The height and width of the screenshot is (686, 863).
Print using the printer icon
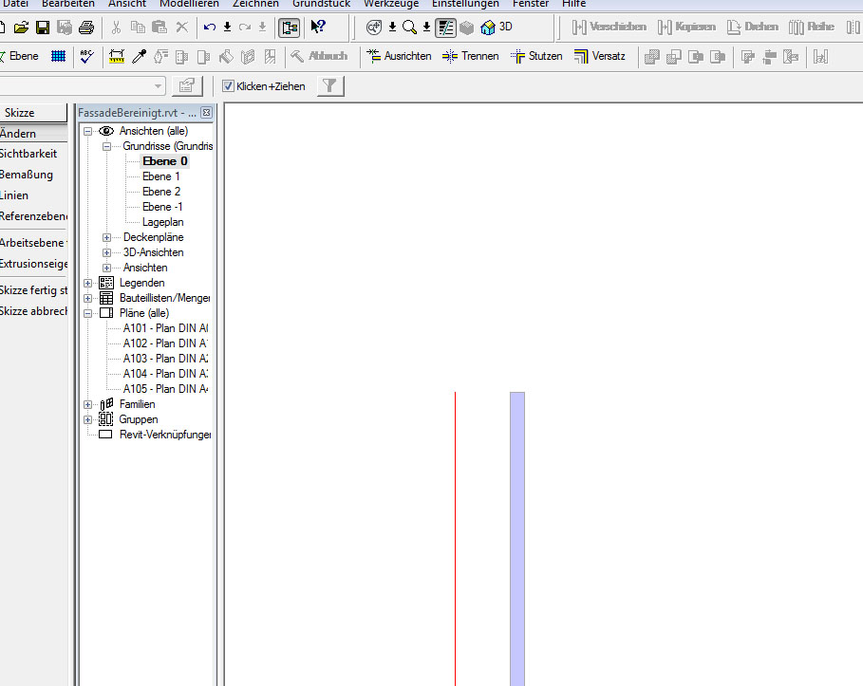pyautogui.click(x=86, y=27)
